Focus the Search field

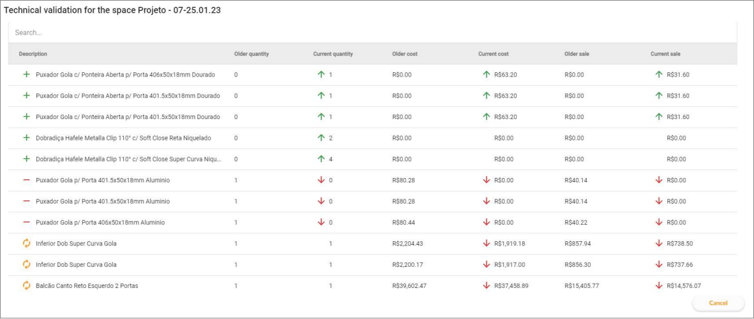(x=372, y=32)
